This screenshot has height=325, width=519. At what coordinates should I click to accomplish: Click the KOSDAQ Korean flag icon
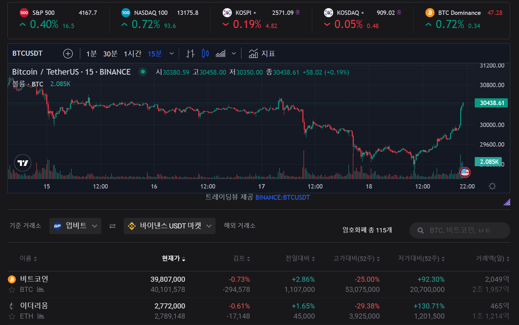click(x=328, y=13)
